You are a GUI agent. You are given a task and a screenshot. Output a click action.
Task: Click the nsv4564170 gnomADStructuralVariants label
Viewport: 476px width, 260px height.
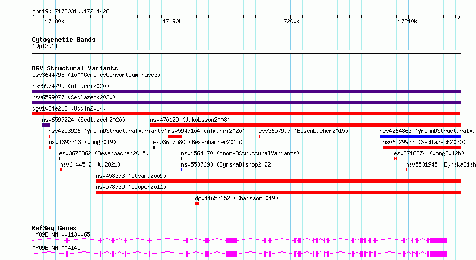point(240,153)
